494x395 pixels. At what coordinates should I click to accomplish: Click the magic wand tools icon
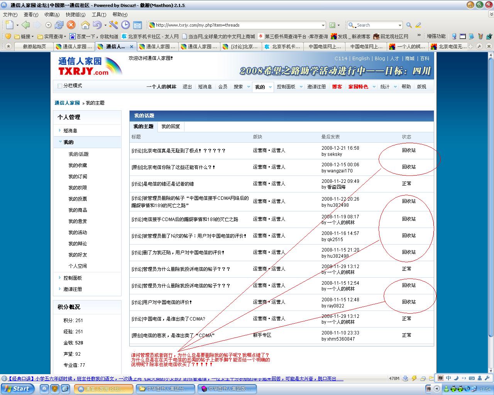(113, 25)
